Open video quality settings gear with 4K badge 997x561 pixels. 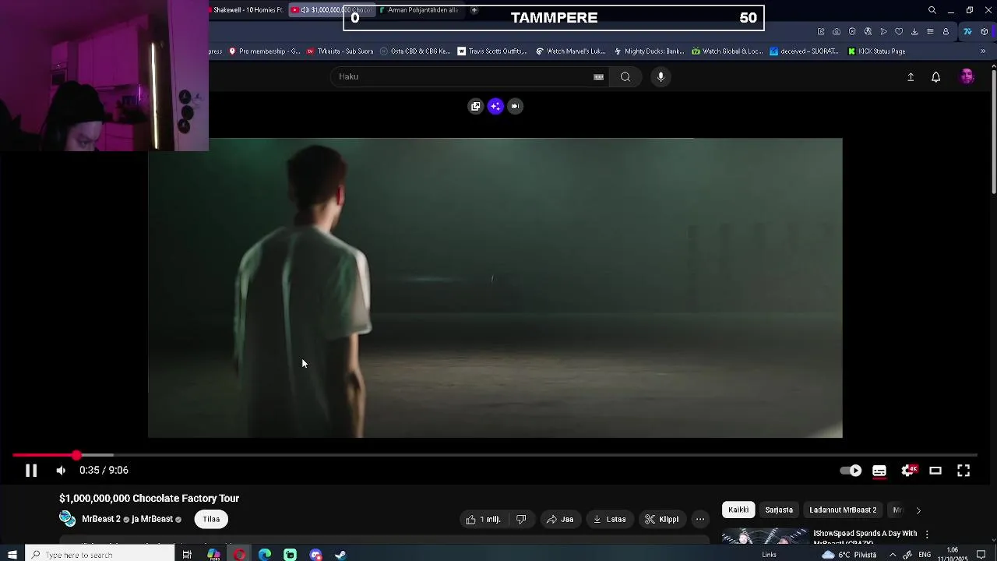pyautogui.click(x=908, y=471)
